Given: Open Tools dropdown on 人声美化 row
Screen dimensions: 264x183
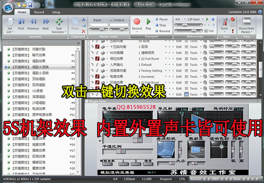Looking at the screenshot, I should tap(201, 65).
